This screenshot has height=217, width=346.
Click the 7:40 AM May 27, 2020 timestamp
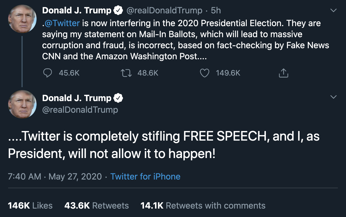point(55,176)
